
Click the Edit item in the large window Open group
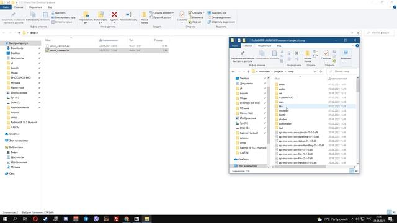[195, 17]
